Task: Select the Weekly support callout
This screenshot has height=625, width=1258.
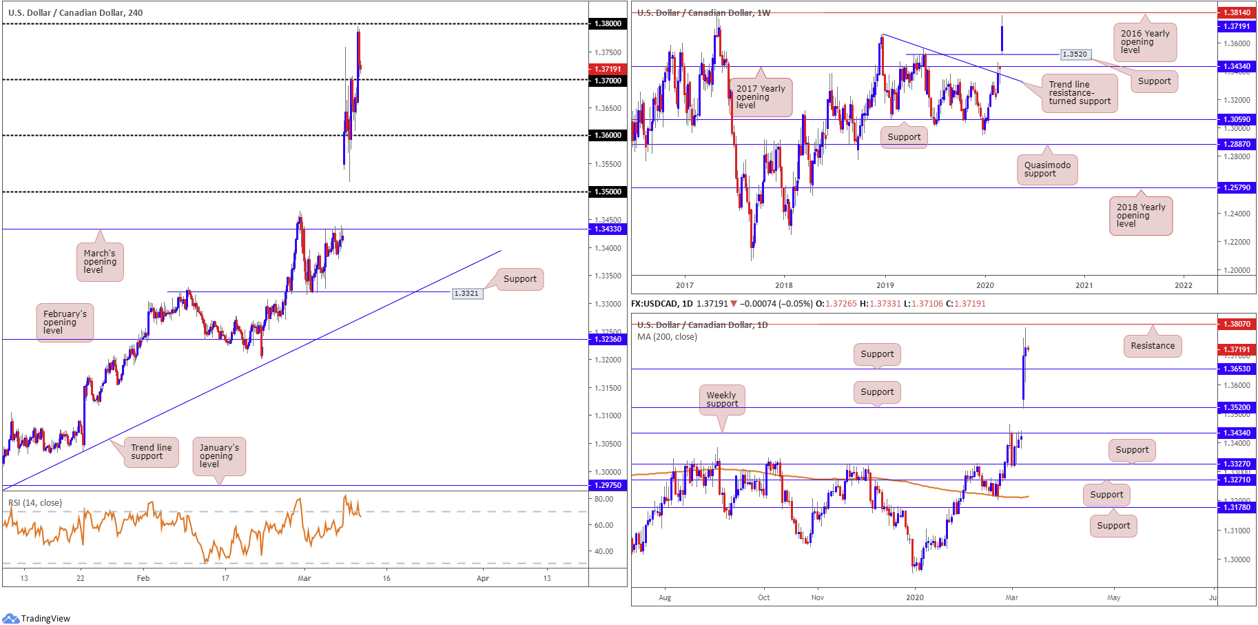Action: [721, 400]
